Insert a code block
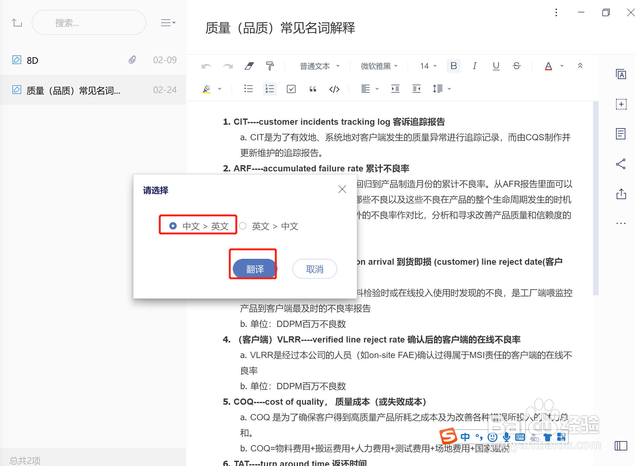Viewport: 635px width, 466px height. click(x=334, y=89)
